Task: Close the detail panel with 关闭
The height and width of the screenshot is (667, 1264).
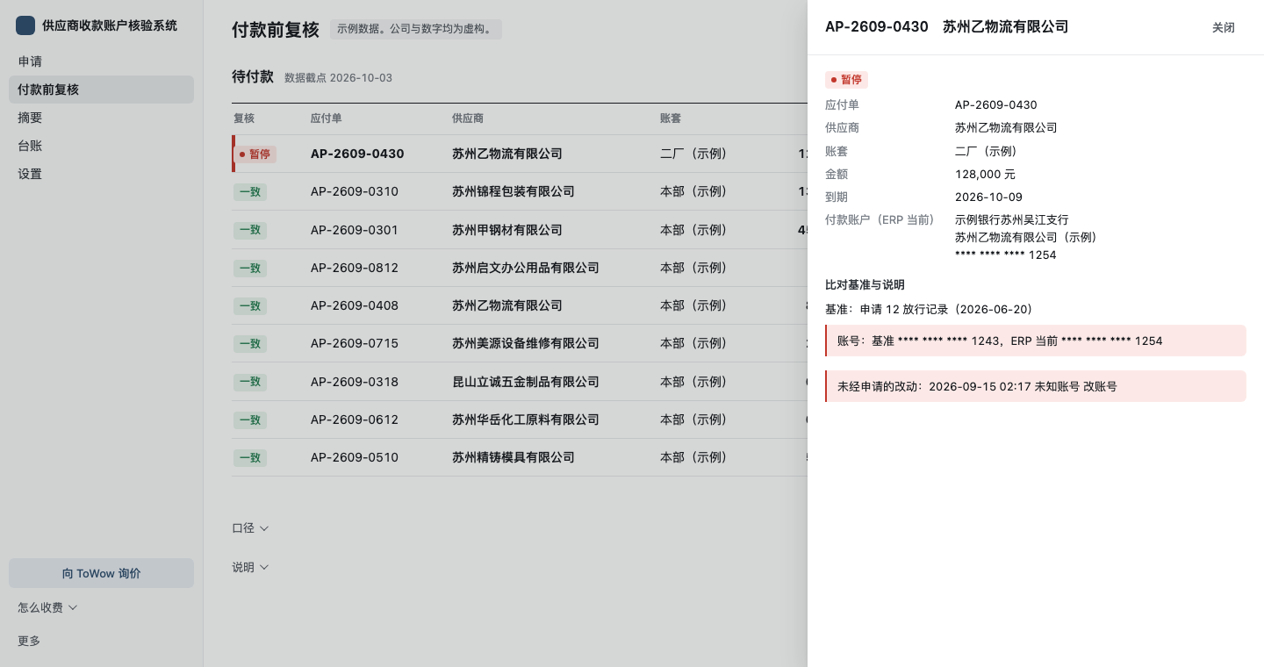Action: pyautogui.click(x=1224, y=27)
